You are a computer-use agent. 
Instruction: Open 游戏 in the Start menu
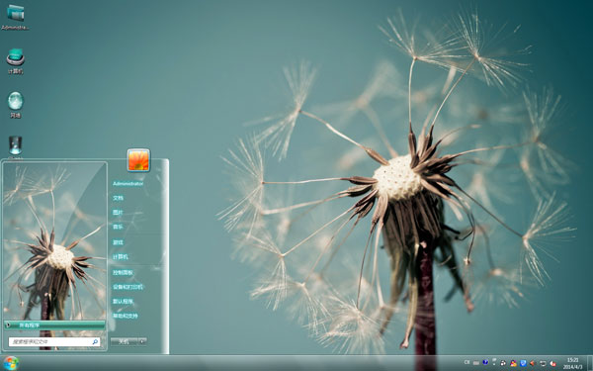pyautogui.click(x=118, y=242)
